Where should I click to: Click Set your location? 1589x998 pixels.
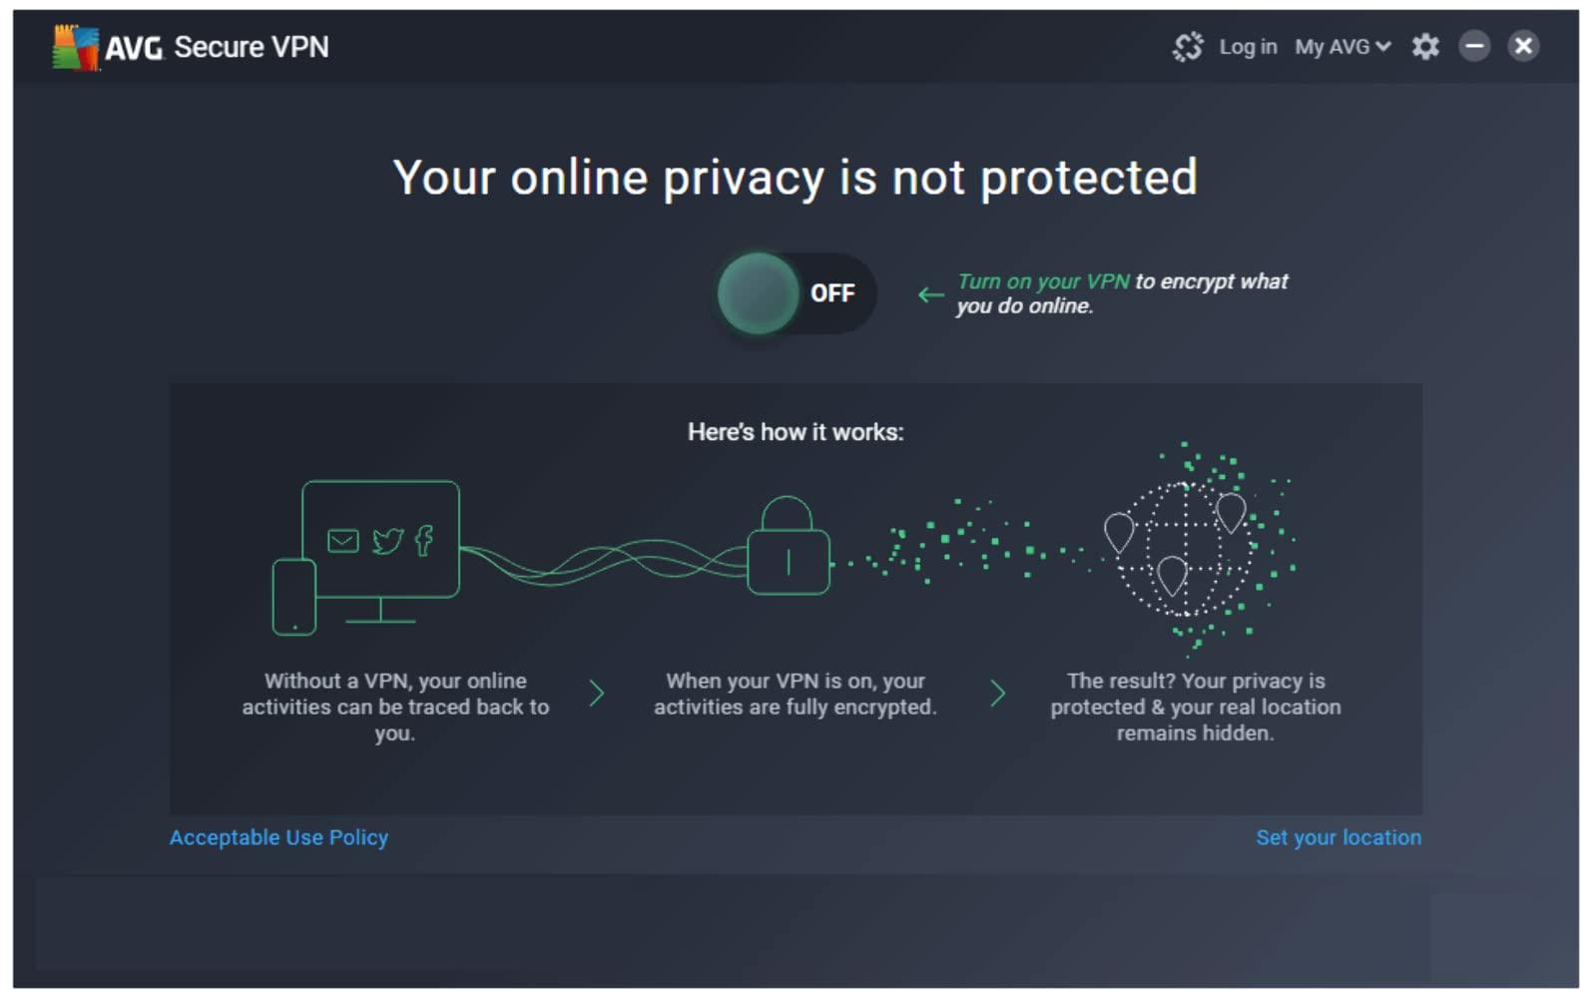click(x=1338, y=837)
